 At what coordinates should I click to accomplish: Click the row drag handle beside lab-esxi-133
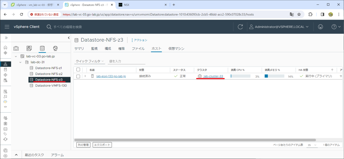tap(85, 76)
